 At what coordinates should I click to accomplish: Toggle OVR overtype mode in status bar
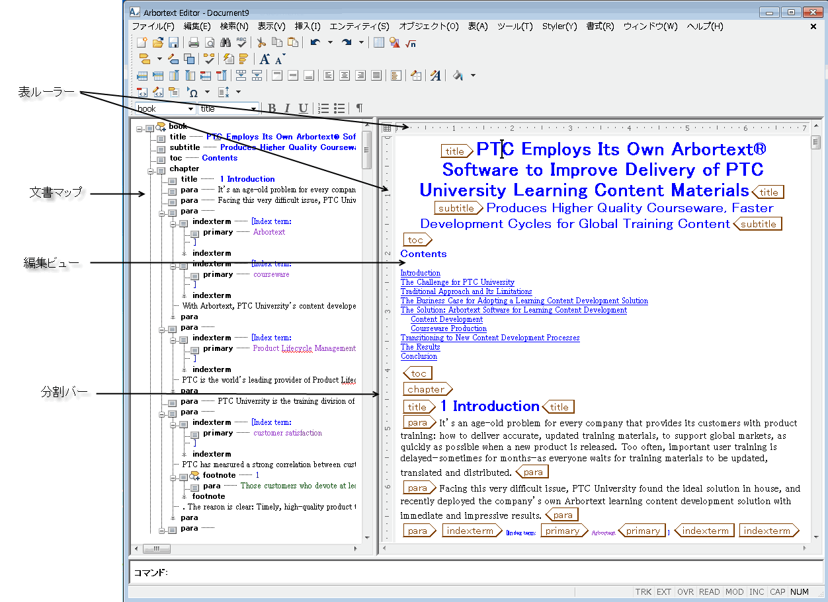[x=686, y=592]
